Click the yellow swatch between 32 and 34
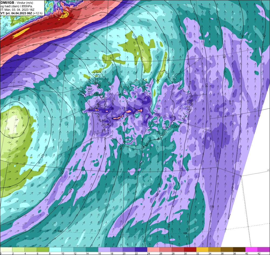The image size is (270, 255). [x=202, y=250]
